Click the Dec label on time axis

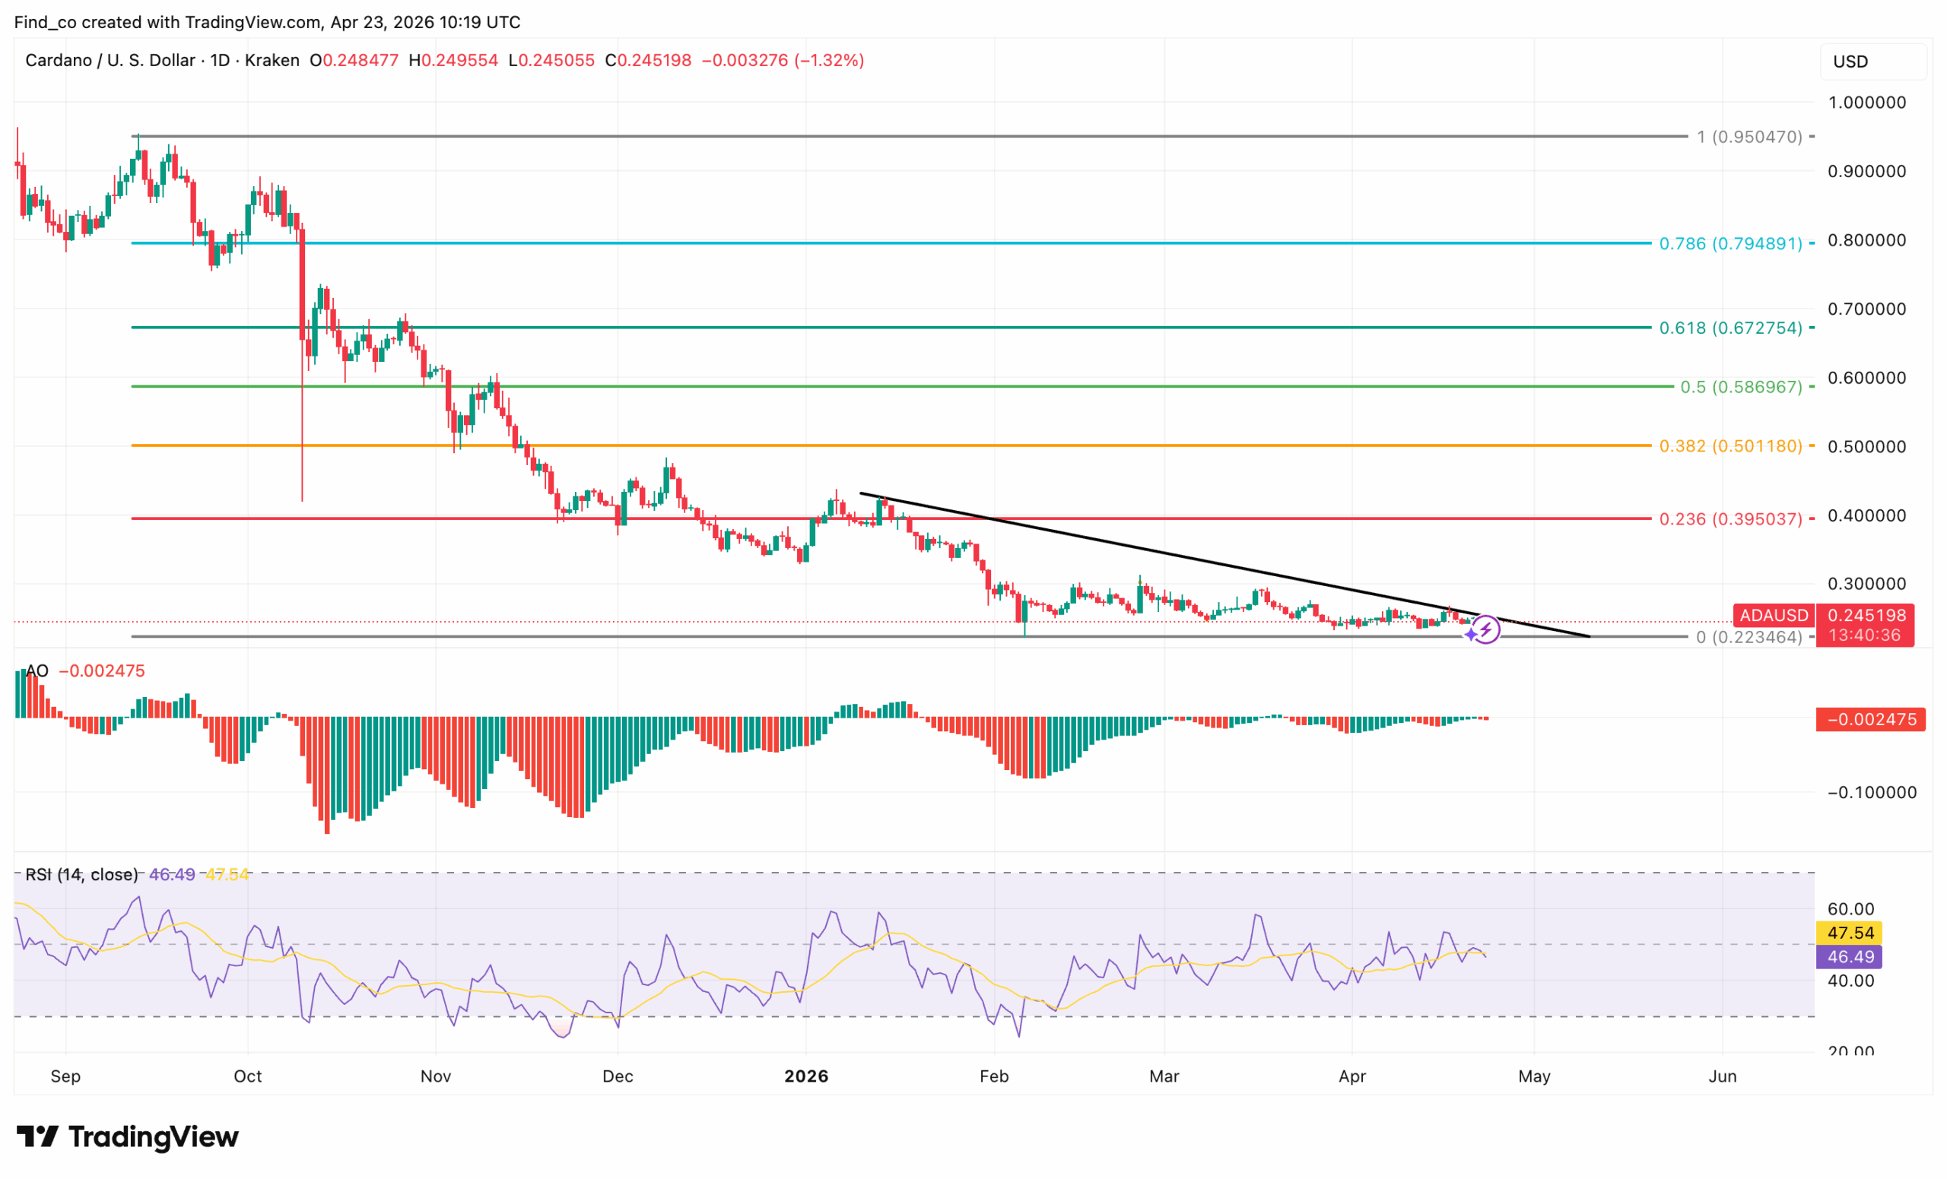(x=618, y=1076)
